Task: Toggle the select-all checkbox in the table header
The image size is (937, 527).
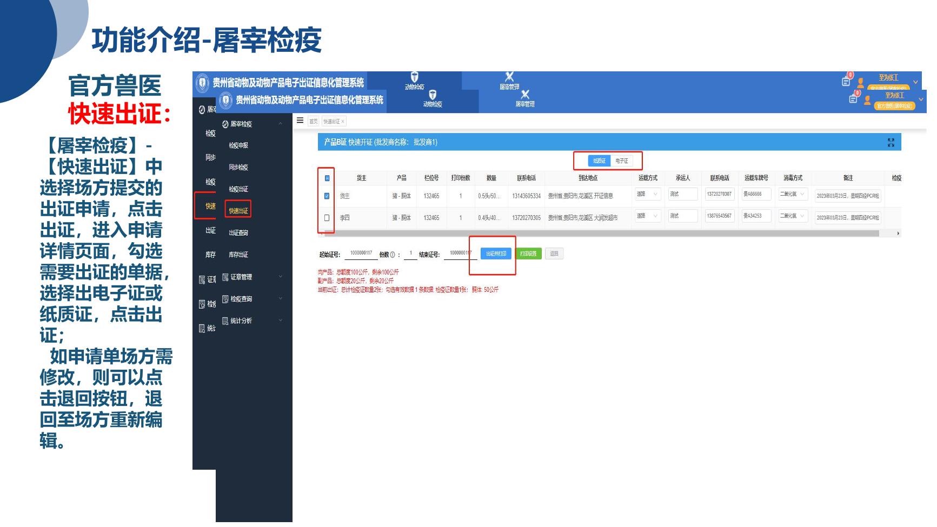Action: point(327,178)
